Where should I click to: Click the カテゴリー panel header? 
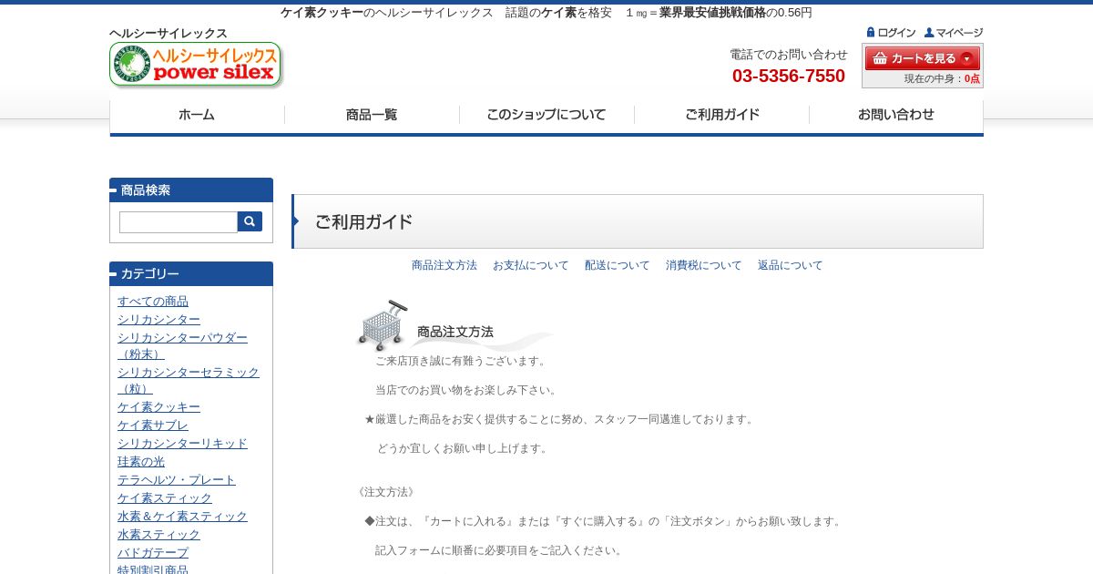click(191, 273)
